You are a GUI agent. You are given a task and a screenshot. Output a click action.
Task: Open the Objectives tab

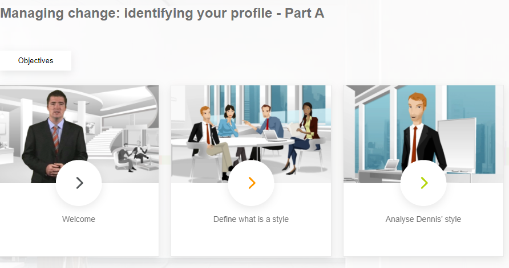(x=35, y=61)
